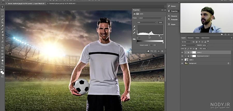Open the Levels Preset dropdown

click(x=150, y=18)
